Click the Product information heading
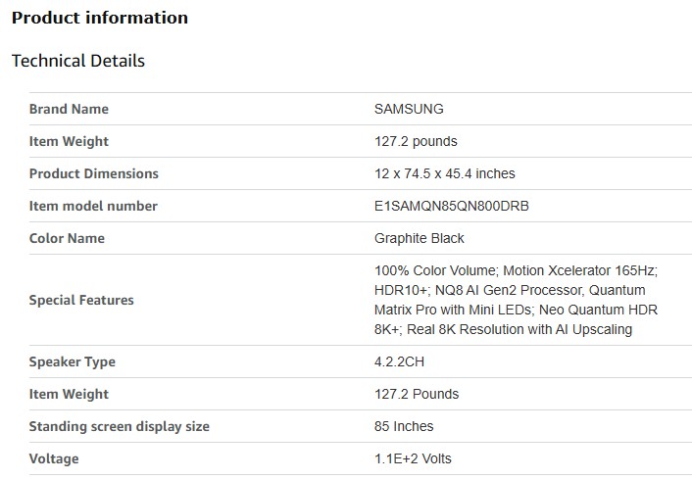Screen dimensions: 692x480 point(100,18)
